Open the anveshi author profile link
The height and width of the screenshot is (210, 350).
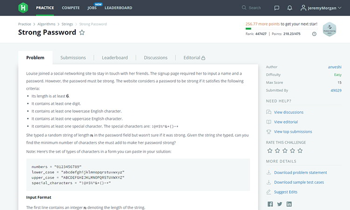pos(335,67)
